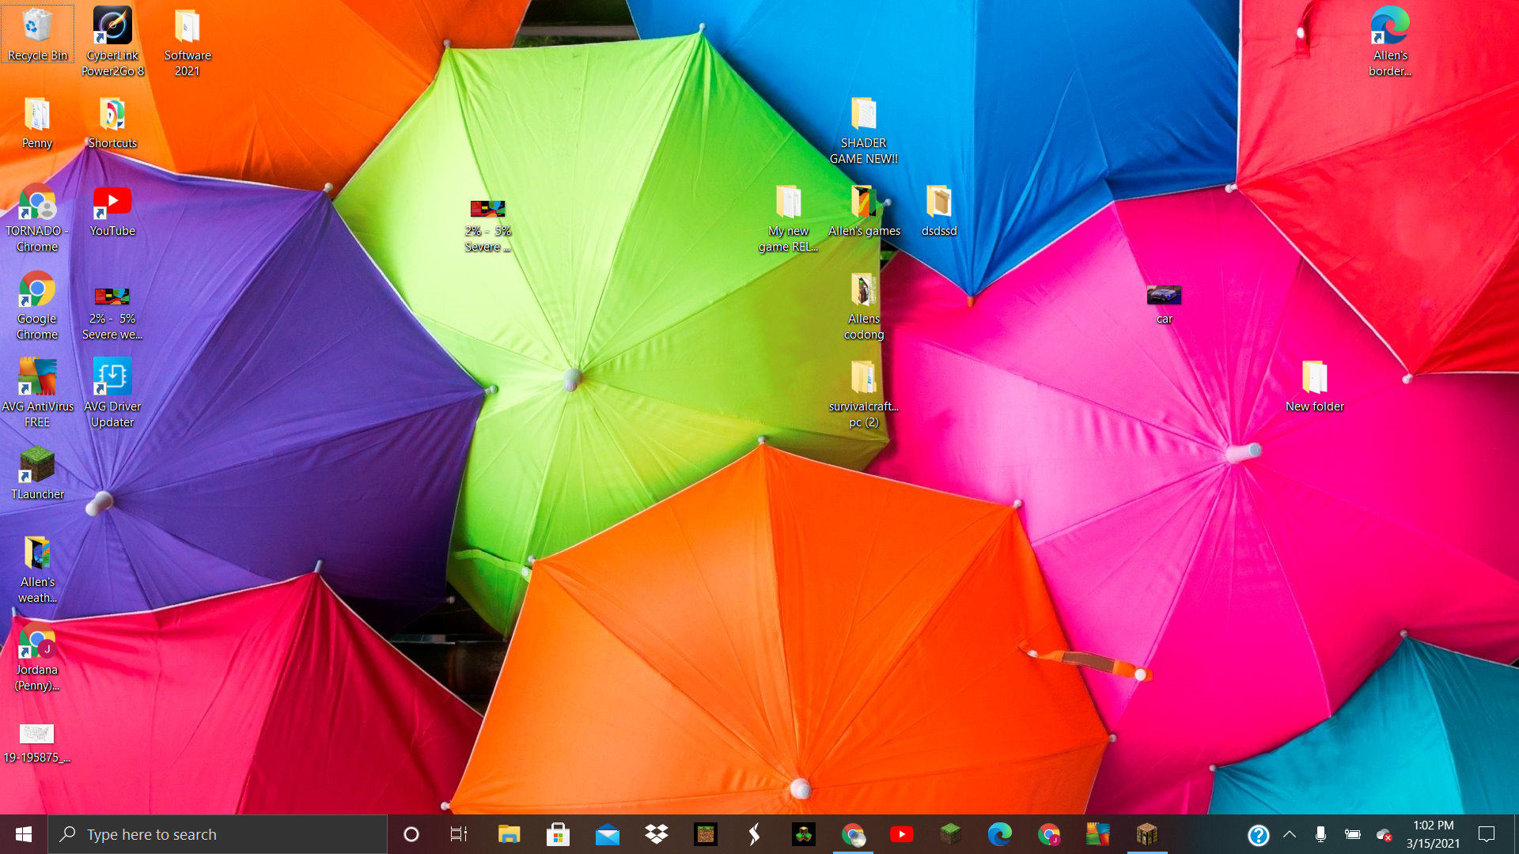This screenshot has height=854, width=1519.
Task: Open Task View from the taskbar
Action: pyautogui.click(x=459, y=834)
